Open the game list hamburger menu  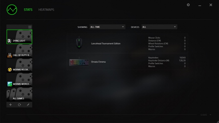tap(30, 27)
